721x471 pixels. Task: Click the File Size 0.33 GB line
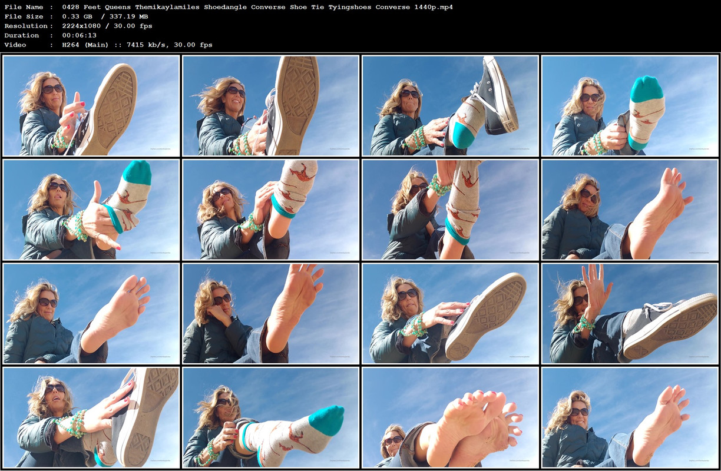76,16
